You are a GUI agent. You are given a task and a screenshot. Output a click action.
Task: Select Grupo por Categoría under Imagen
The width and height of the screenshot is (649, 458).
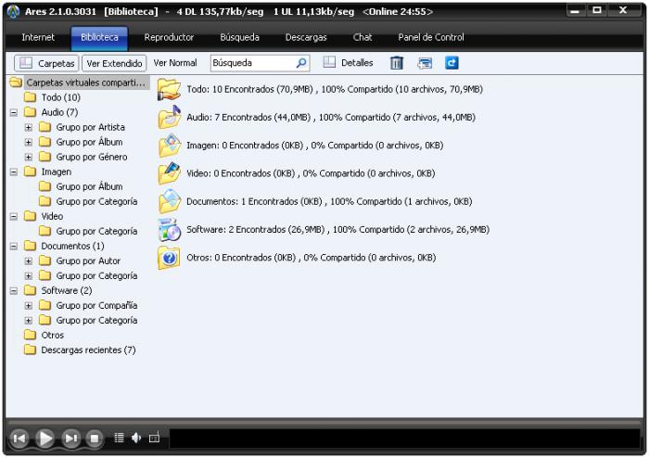96,201
